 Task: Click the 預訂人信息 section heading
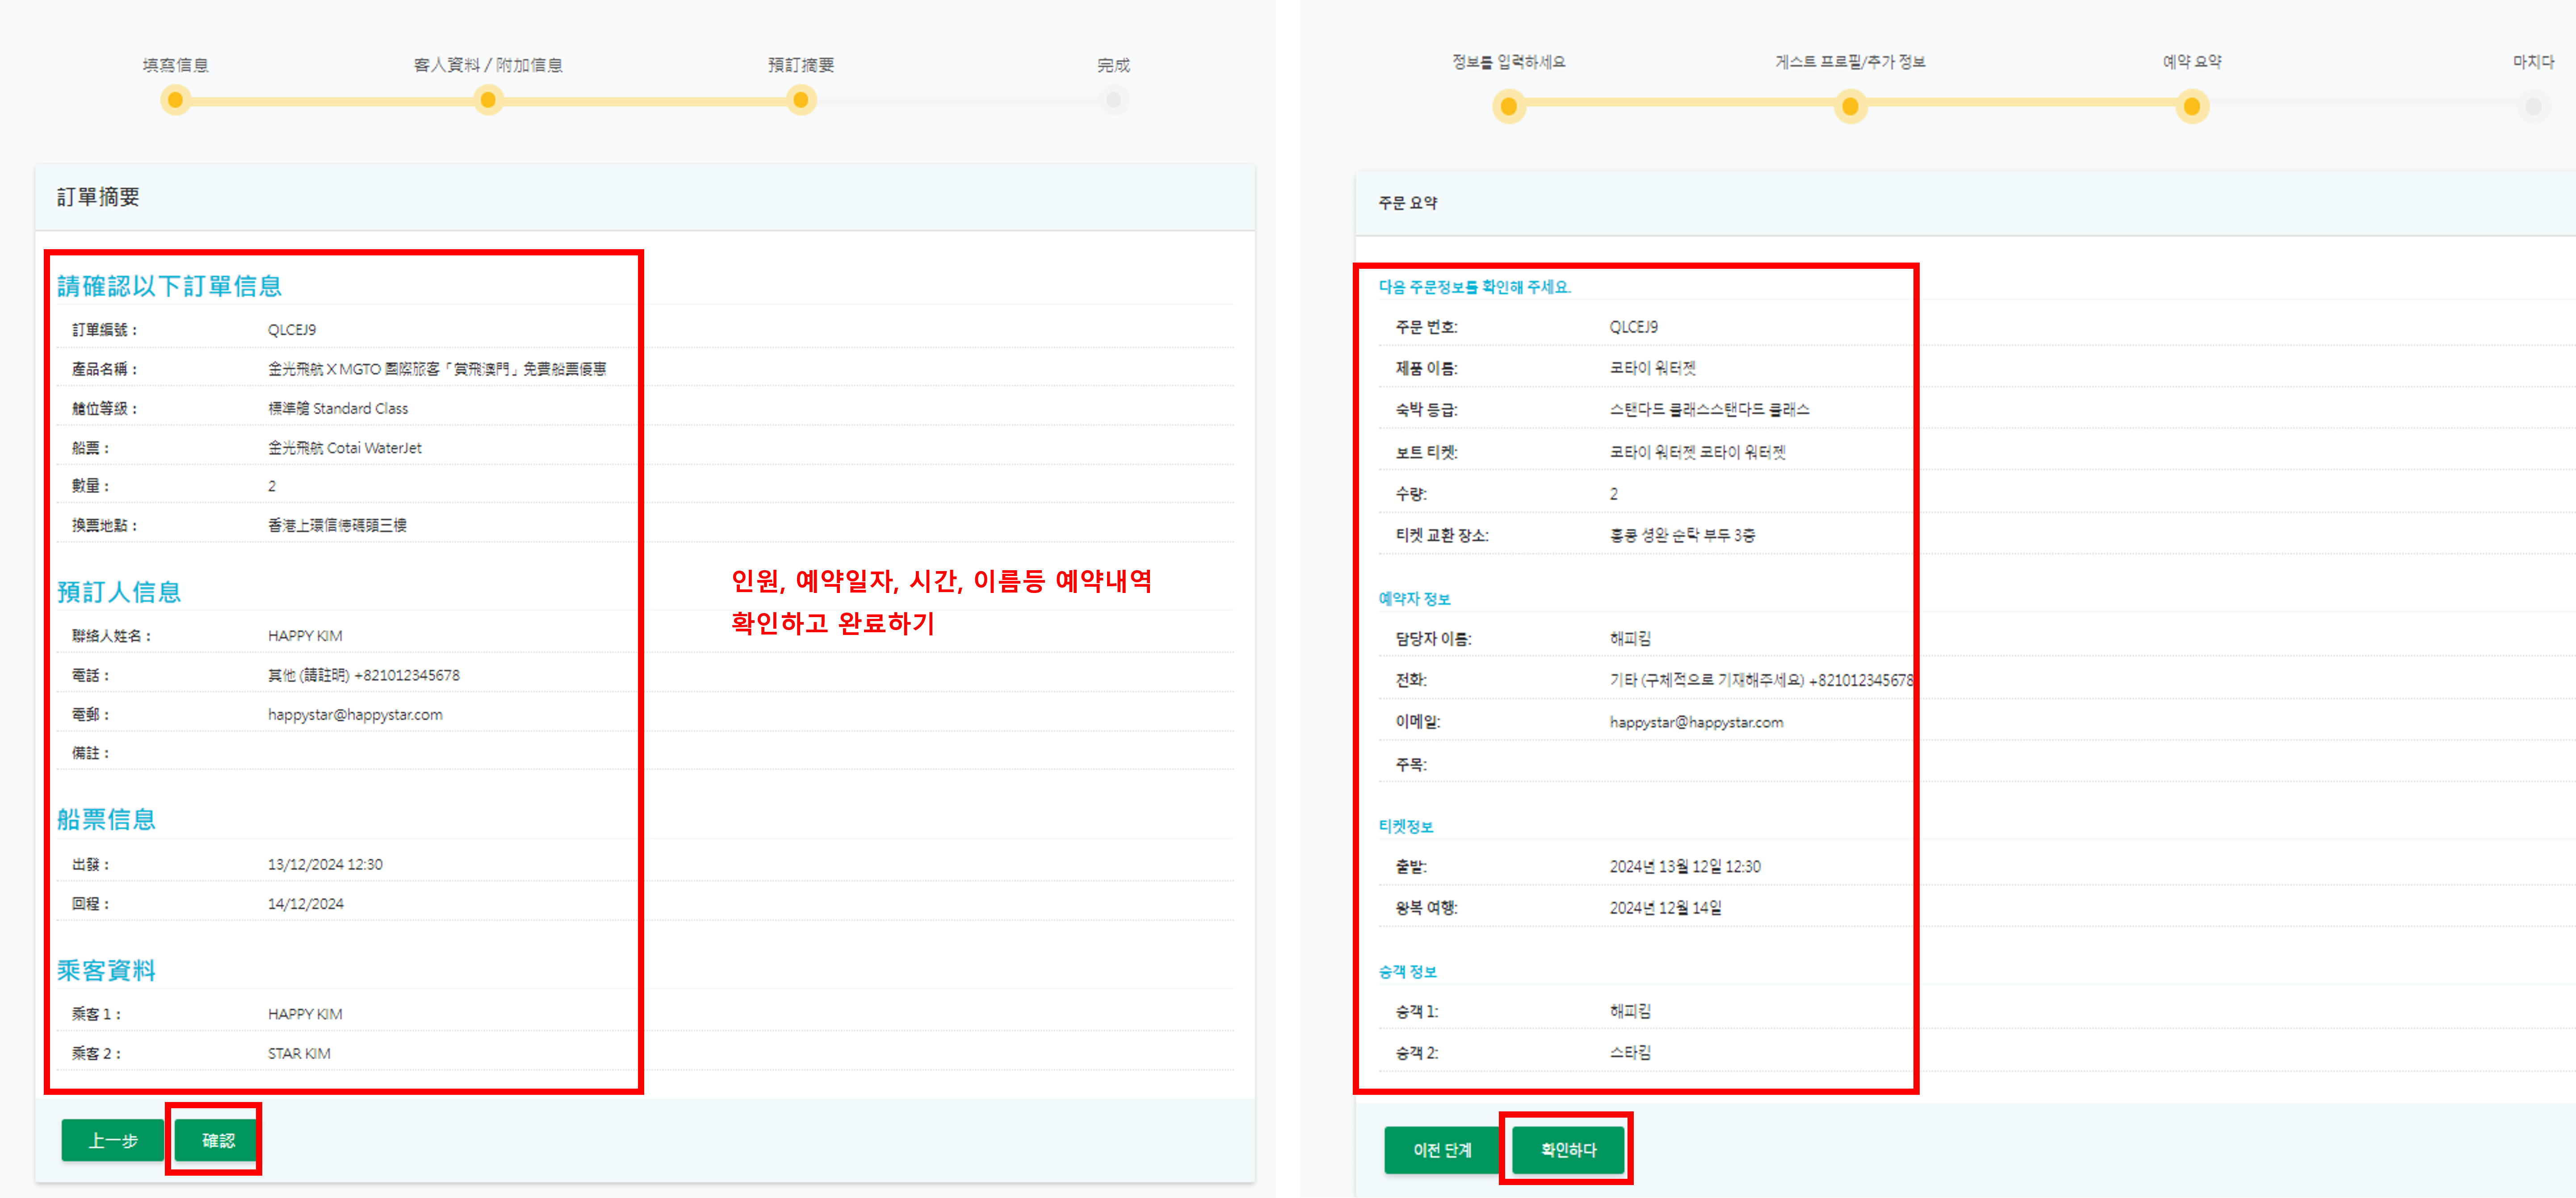coord(119,592)
